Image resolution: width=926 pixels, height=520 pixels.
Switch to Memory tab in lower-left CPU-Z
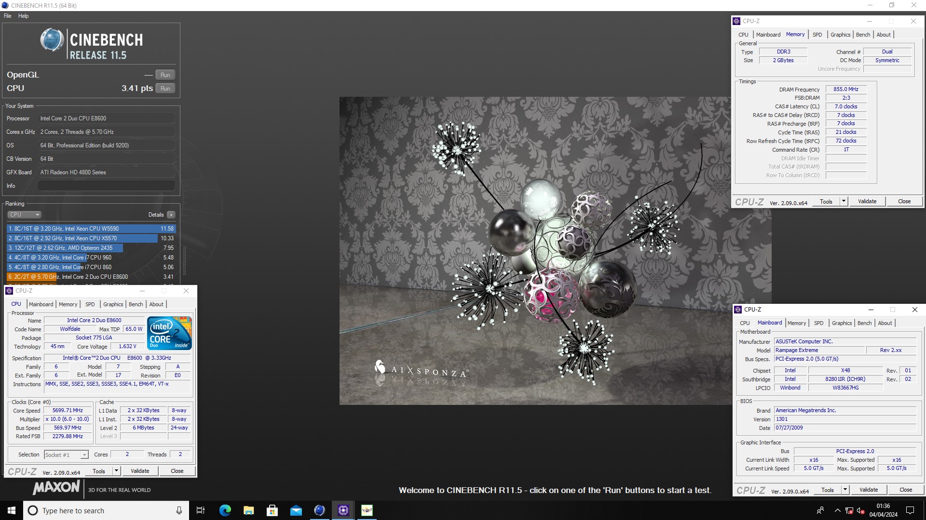click(68, 304)
